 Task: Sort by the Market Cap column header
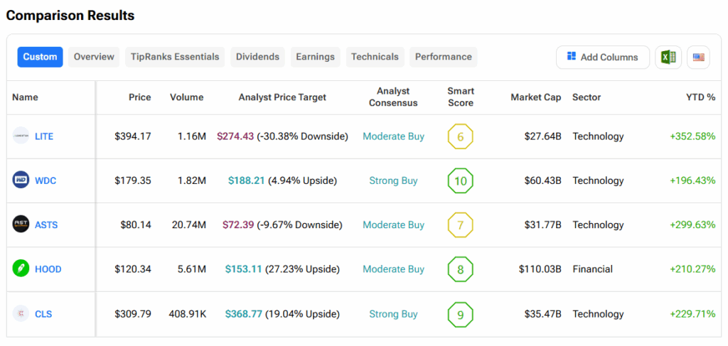(535, 97)
